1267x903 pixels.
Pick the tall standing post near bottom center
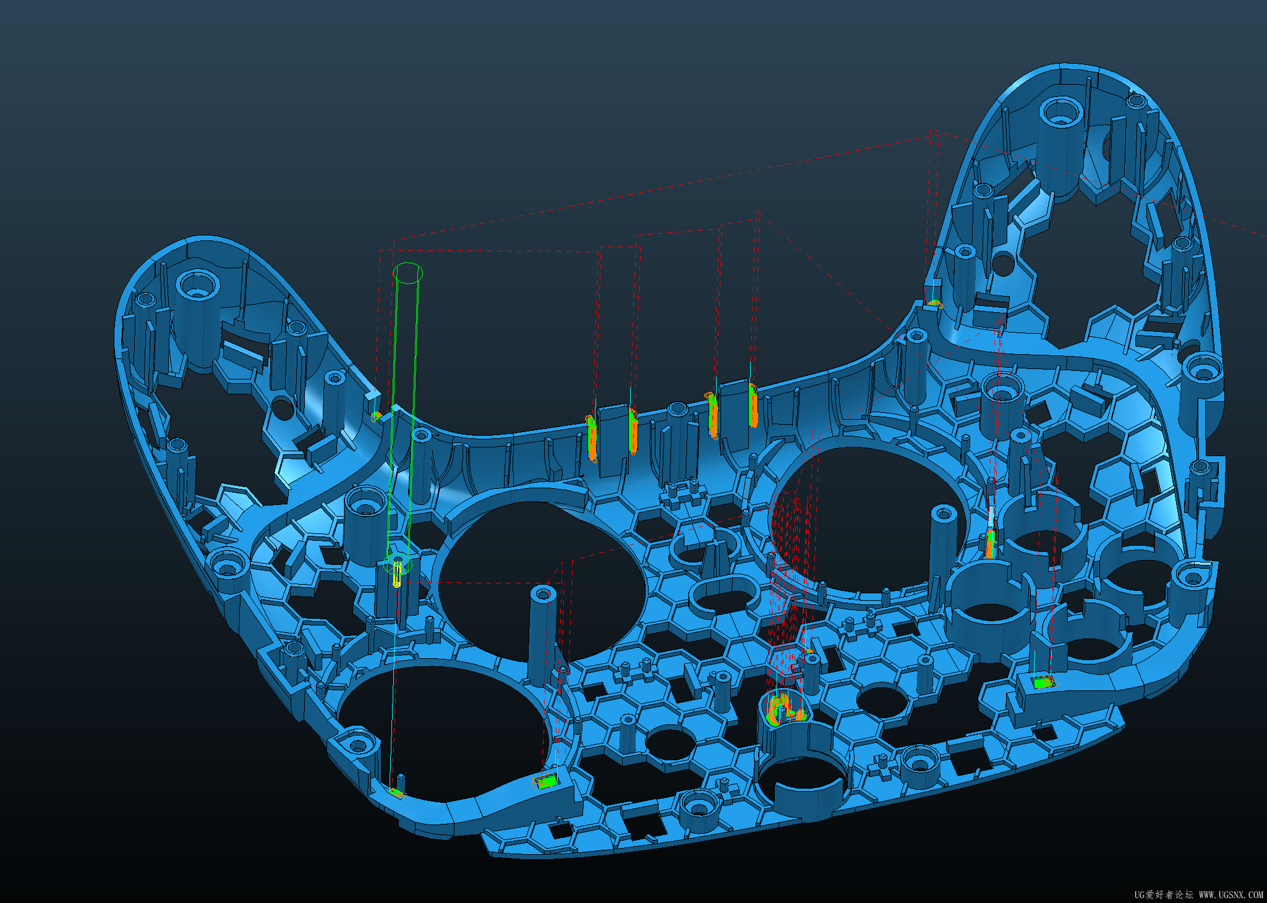pos(543,637)
